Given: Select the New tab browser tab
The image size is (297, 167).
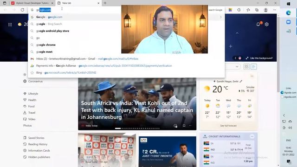Looking at the screenshot, I should coord(78,3).
